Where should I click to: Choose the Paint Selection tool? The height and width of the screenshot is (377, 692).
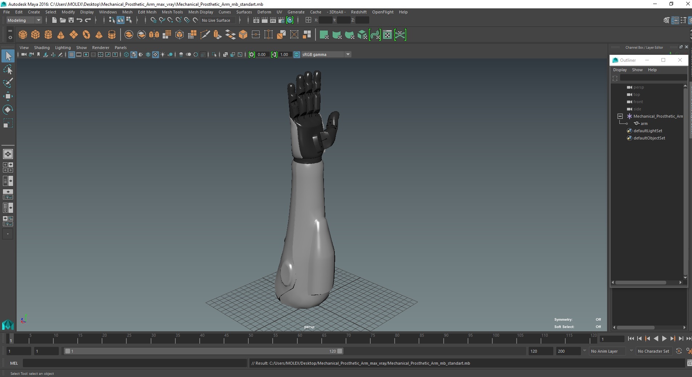pos(8,83)
